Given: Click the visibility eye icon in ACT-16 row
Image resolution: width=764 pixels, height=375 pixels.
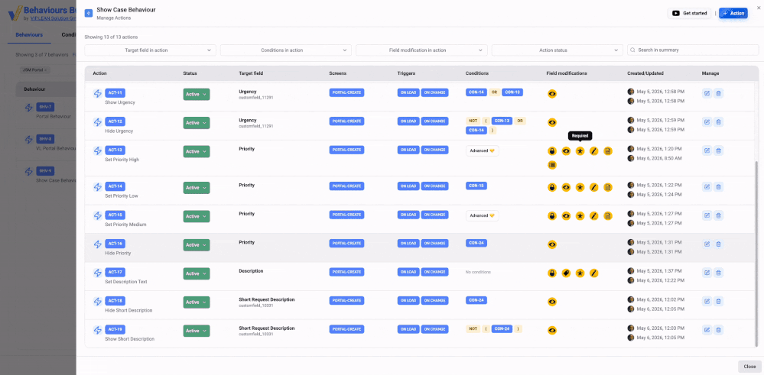Looking at the screenshot, I should [x=552, y=244].
